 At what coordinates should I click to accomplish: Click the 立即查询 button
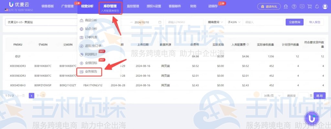(x=294, y=22)
